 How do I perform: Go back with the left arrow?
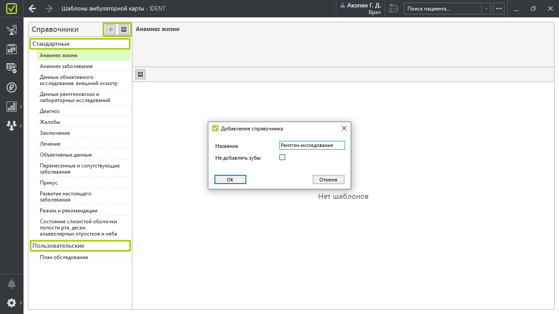point(32,8)
